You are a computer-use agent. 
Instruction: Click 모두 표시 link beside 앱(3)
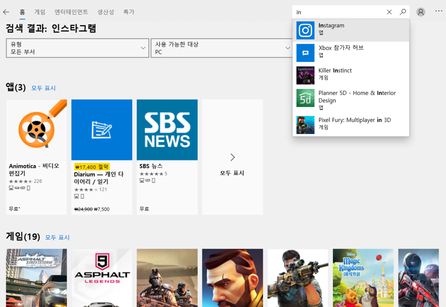click(x=43, y=88)
